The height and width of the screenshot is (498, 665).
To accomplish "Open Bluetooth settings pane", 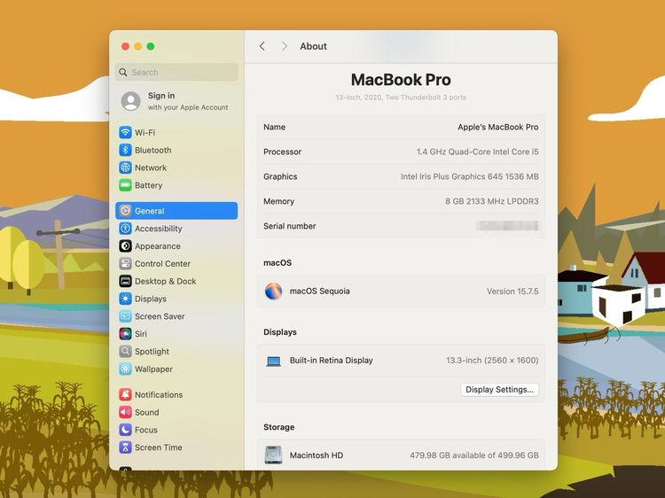I will (176, 150).
